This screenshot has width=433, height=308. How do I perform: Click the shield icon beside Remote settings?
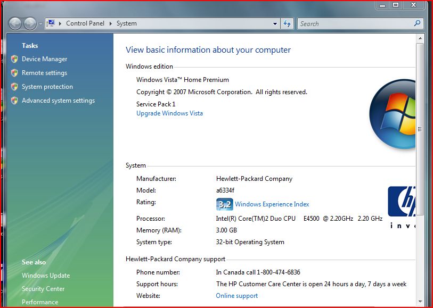click(14, 72)
